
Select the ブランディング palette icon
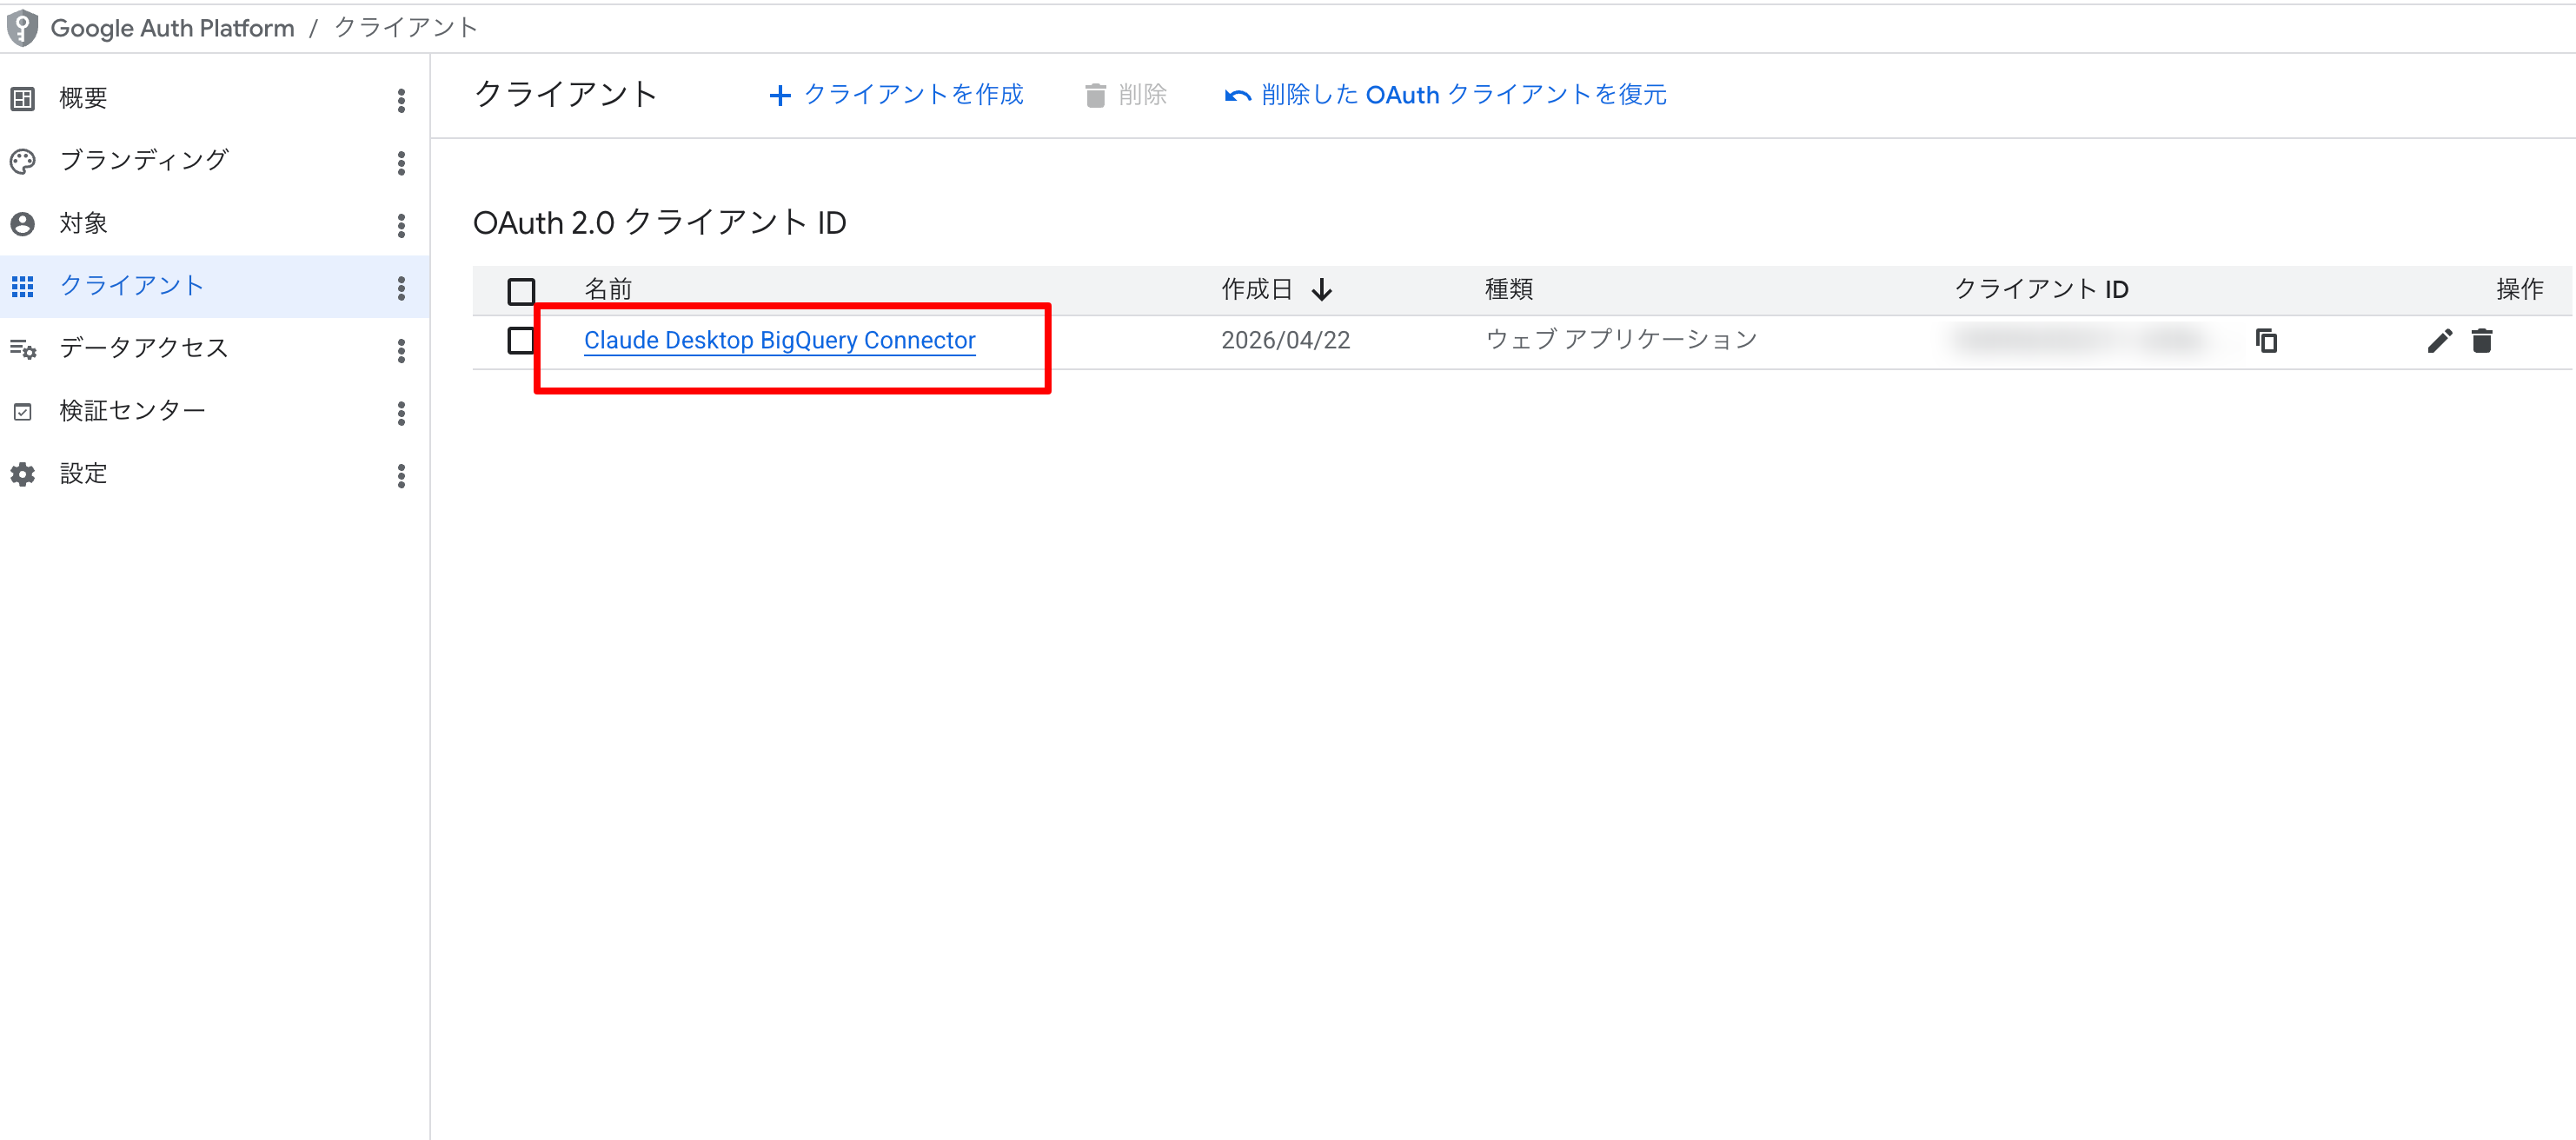coord(22,160)
